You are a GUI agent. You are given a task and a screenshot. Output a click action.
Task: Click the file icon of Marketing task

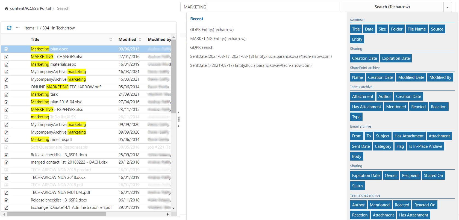click(6, 95)
